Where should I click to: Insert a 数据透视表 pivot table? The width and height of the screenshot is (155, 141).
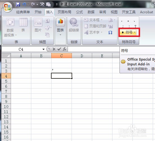pyautogui.click(x=10, y=27)
